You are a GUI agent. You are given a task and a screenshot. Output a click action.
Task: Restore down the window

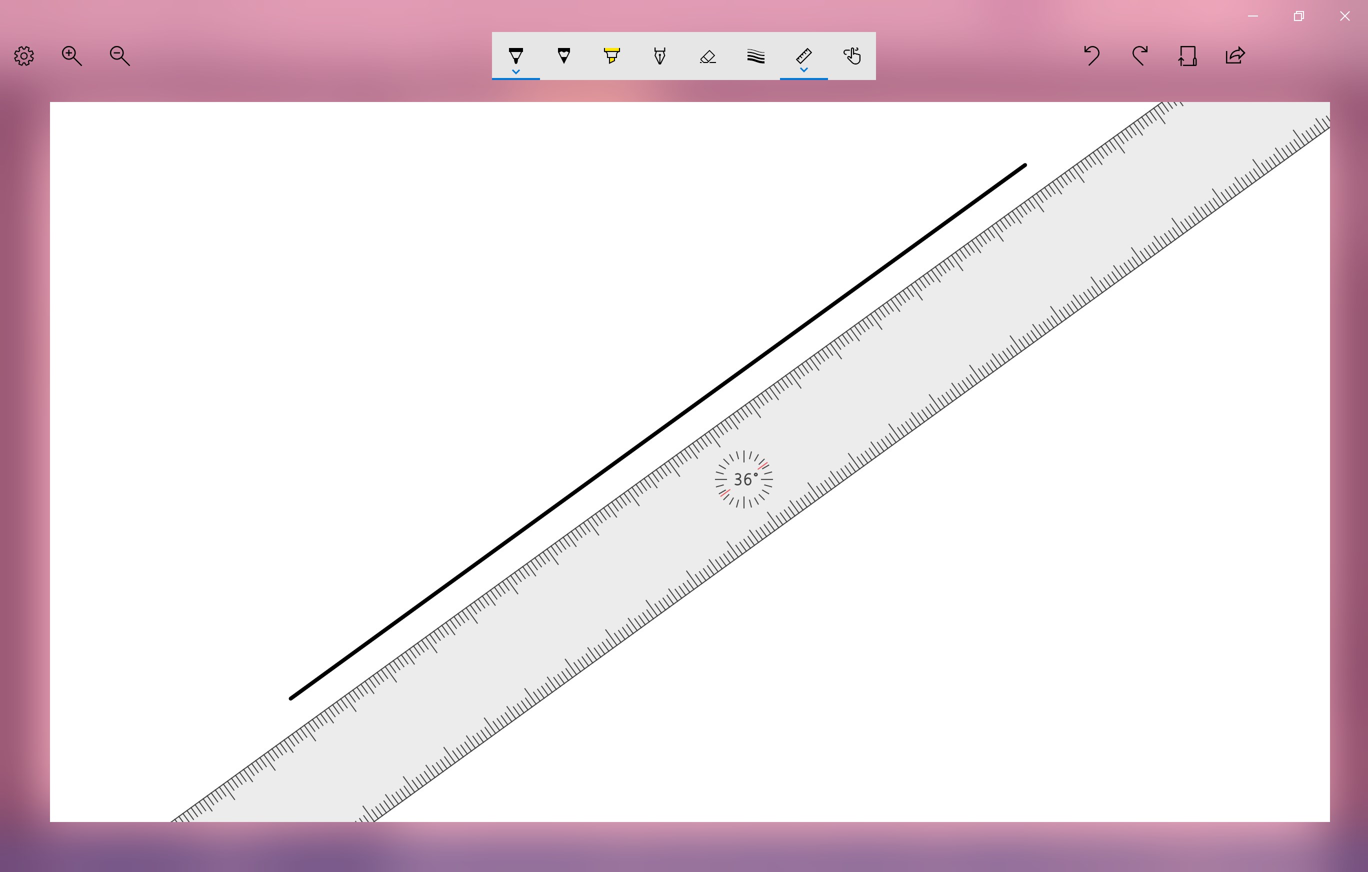pyautogui.click(x=1298, y=16)
